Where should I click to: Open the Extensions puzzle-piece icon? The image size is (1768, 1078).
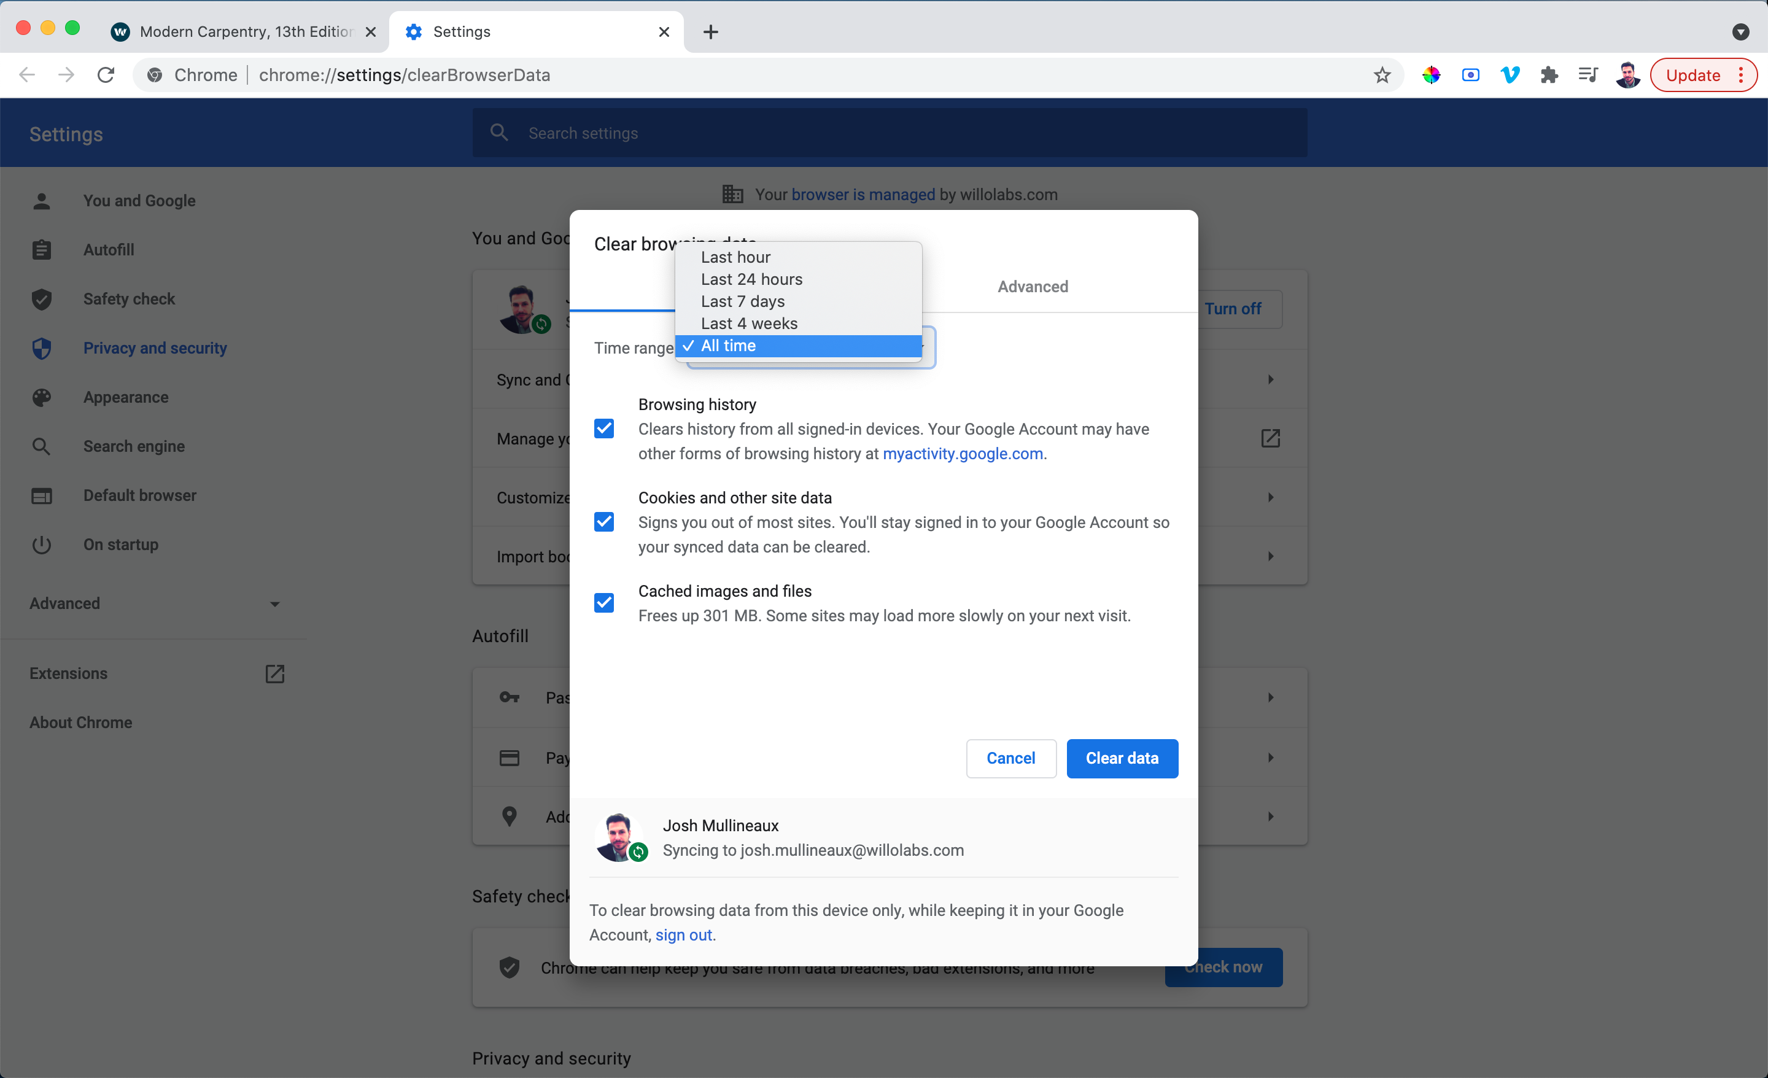pyautogui.click(x=1548, y=75)
